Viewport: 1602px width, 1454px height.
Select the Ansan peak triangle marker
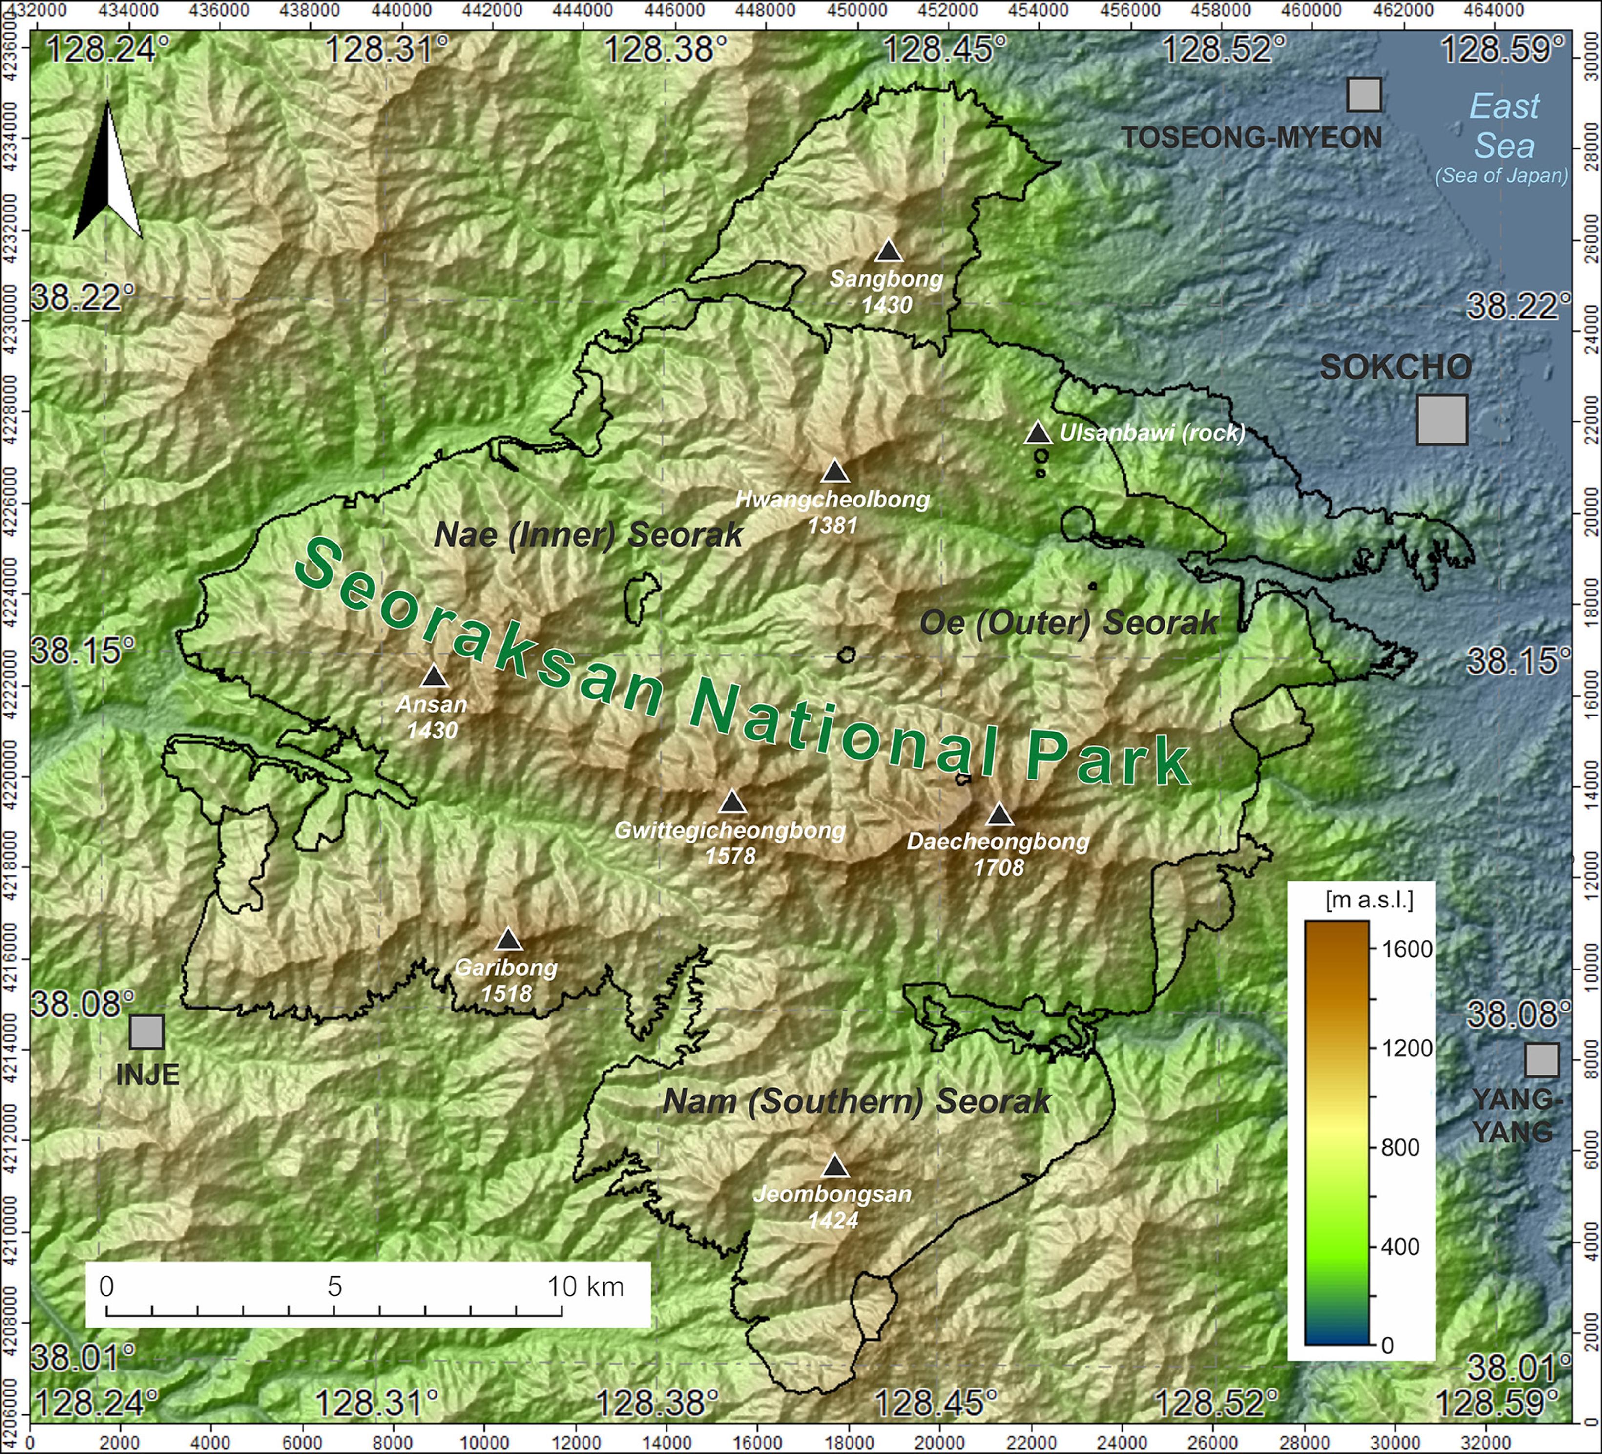[433, 677]
